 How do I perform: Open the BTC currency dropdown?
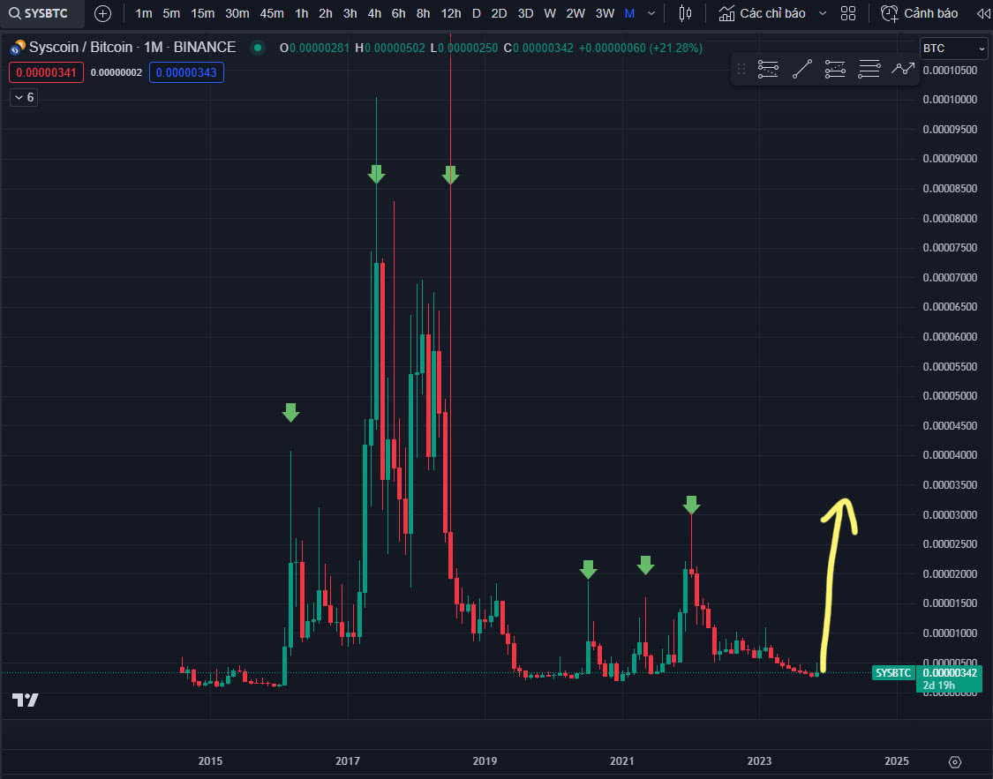(953, 49)
